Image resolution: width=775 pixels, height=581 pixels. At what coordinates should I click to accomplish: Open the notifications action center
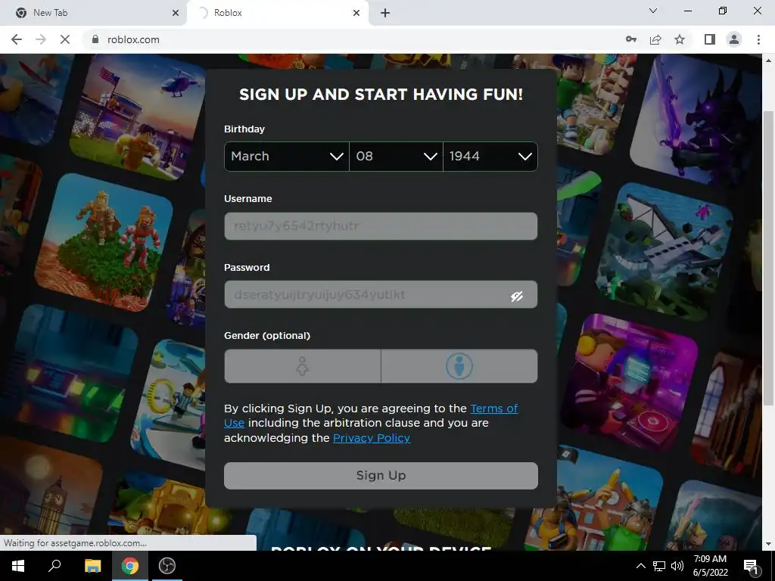(751, 567)
